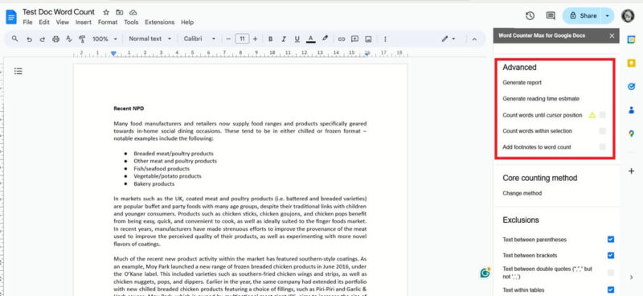643x296 pixels.
Task: Toggle Text between double quotes exclusion
Action: click(611, 272)
